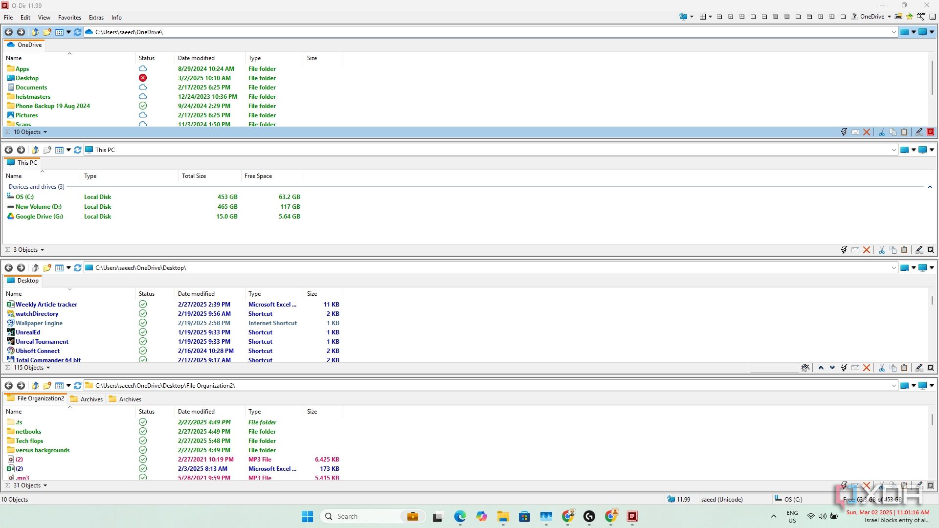939x528 pixels.
Task: Collapse the Devices and drives group
Action: tap(930, 187)
